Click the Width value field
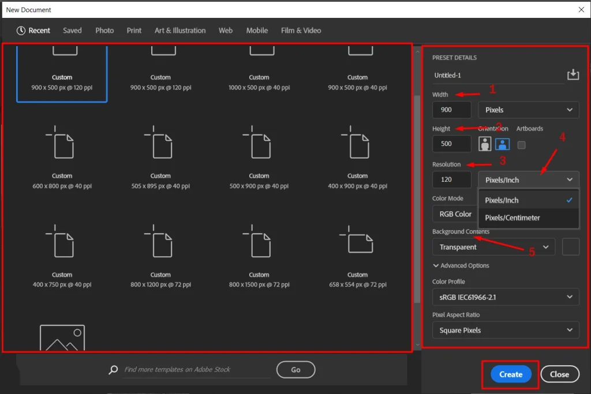Screen dimensions: 591x394 point(451,110)
